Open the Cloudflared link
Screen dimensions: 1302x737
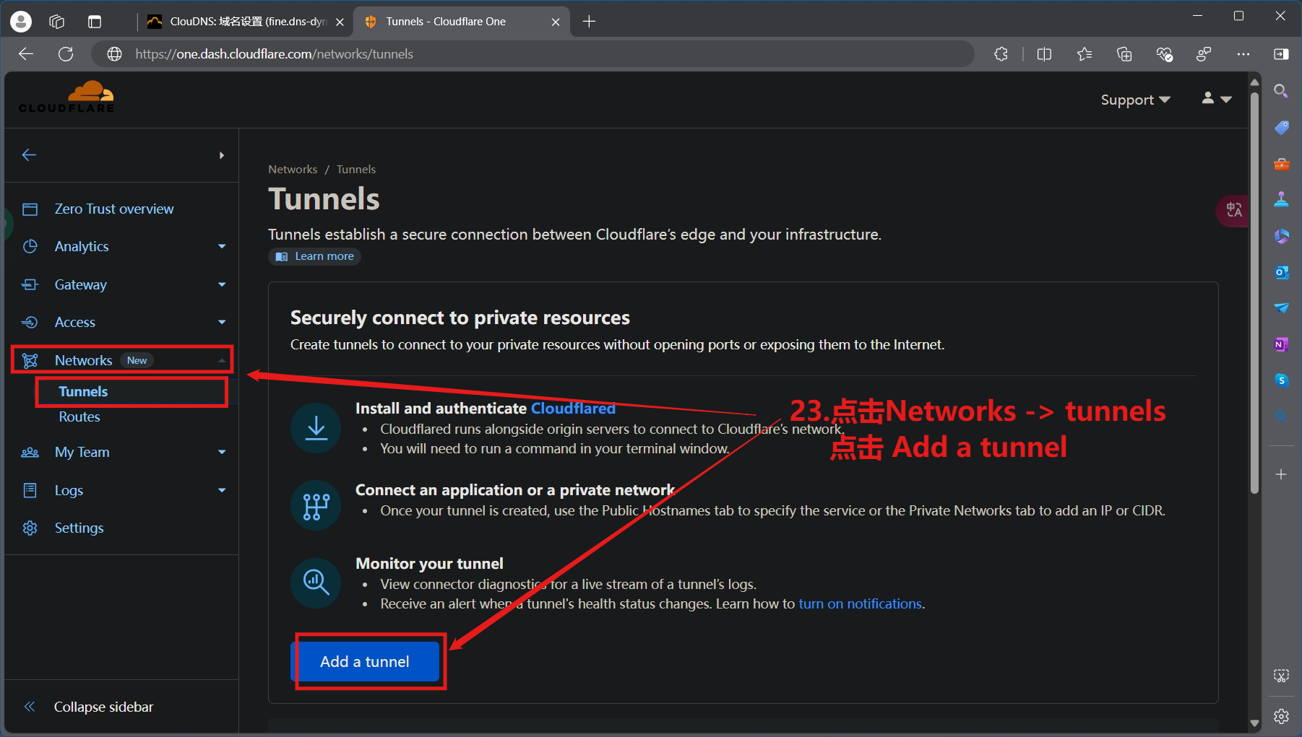573,409
